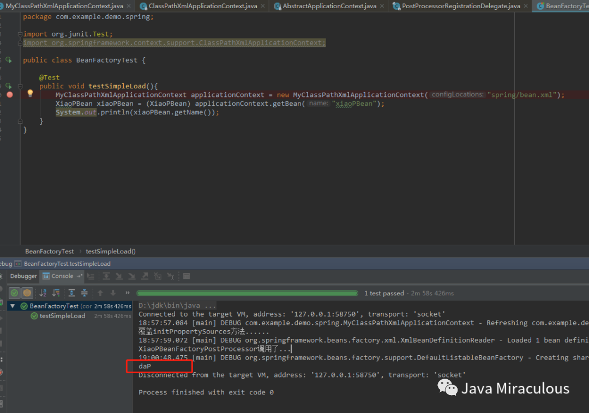Sort test results by duration

tap(56, 293)
